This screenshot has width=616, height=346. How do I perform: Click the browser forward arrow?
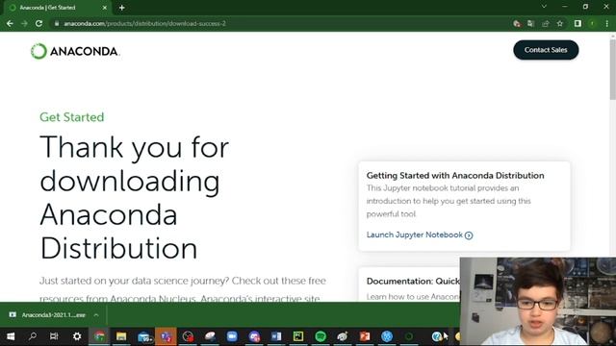[x=24, y=23]
